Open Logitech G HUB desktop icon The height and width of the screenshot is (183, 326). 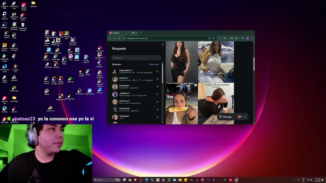click(x=5, y=5)
